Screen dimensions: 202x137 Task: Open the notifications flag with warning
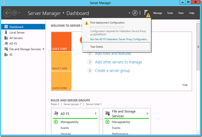point(147,14)
